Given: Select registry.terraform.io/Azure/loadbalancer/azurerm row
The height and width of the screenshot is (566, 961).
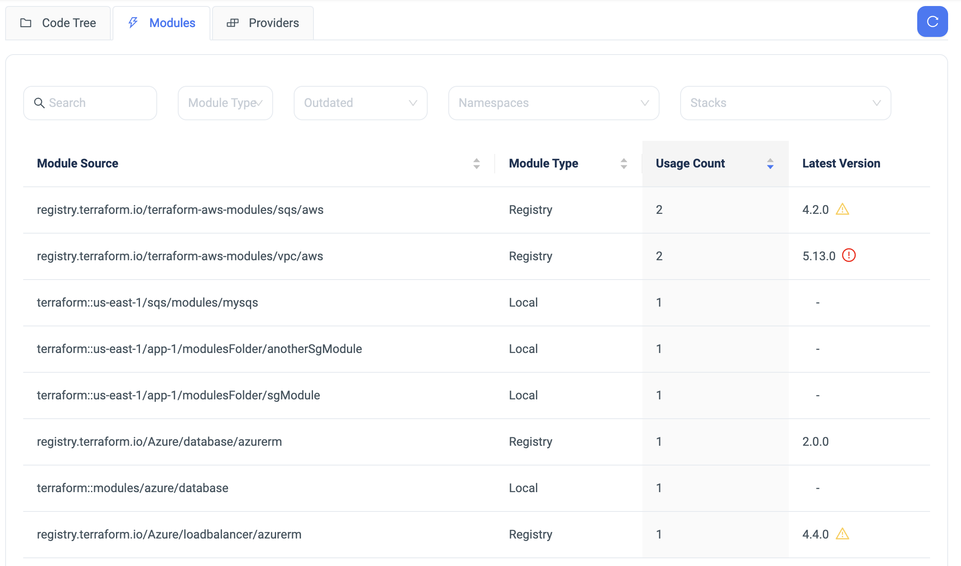Looking at the screenshot, I should (477, 535).
